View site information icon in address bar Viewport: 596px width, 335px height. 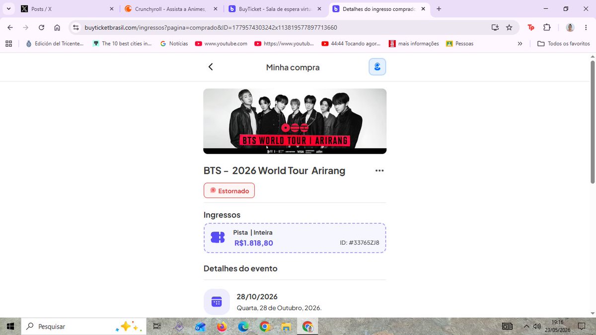click(75, 27)
